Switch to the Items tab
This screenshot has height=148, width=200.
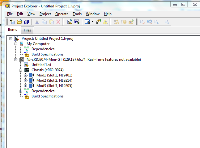(x=12, y=30)
